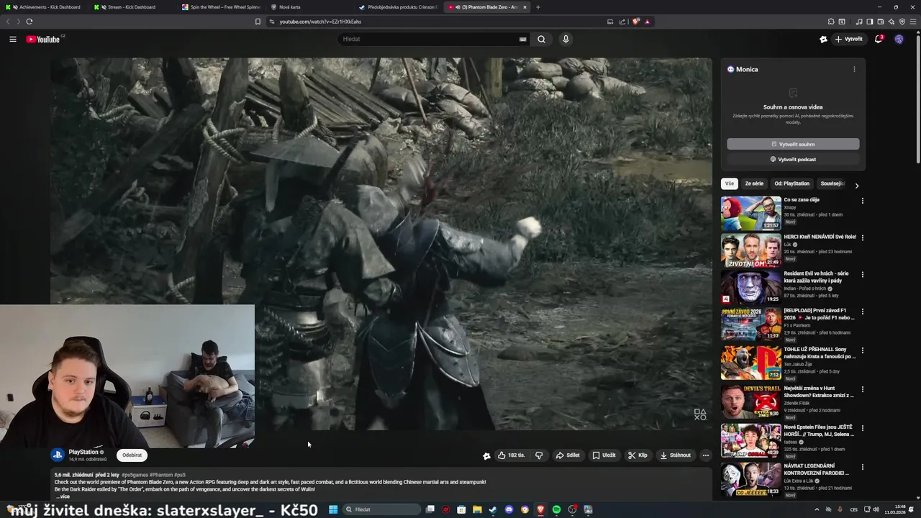Switch to the Nová karta tab
Viewport: 921px width, 518px height.
pos(309,7)
